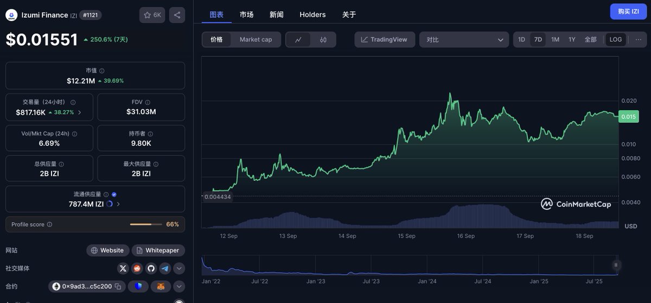Show info tooltip for 总供应量

[x=61, y=164]
